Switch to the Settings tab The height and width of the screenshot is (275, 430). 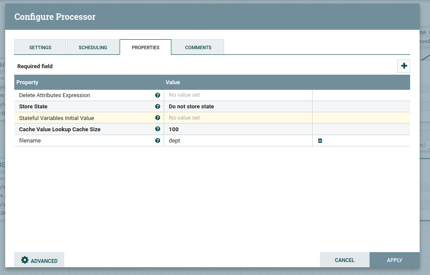[x=40, y=47]
